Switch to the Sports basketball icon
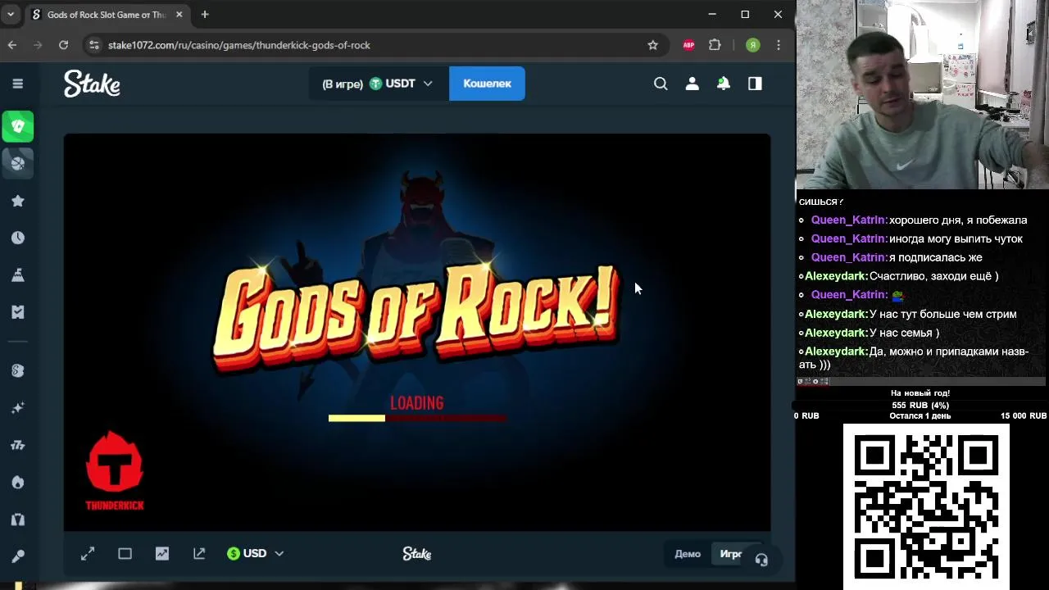The width and height of the screenshot is (1049, 590). tap(18, 163)
